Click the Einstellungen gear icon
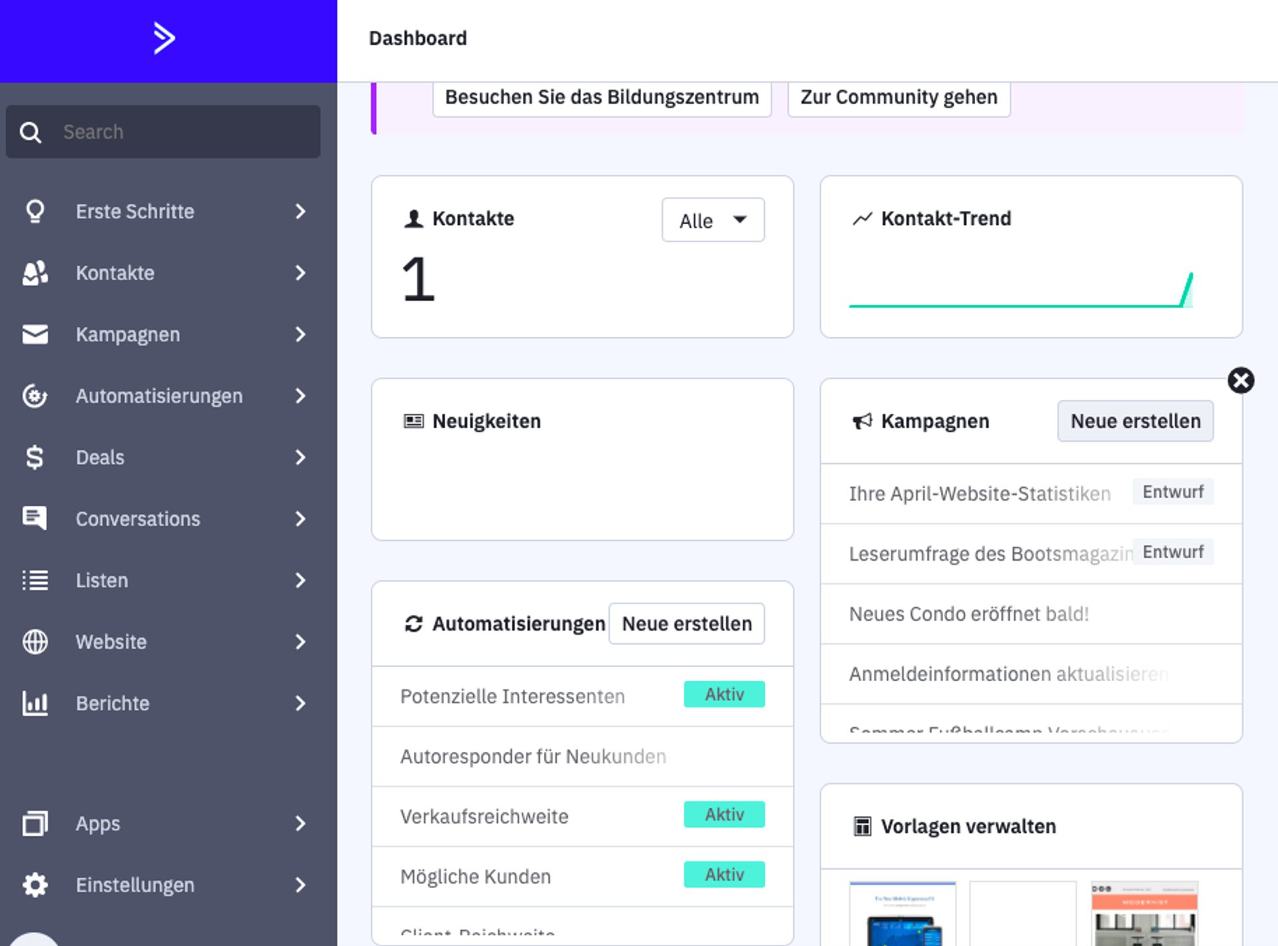 (35, 885)
